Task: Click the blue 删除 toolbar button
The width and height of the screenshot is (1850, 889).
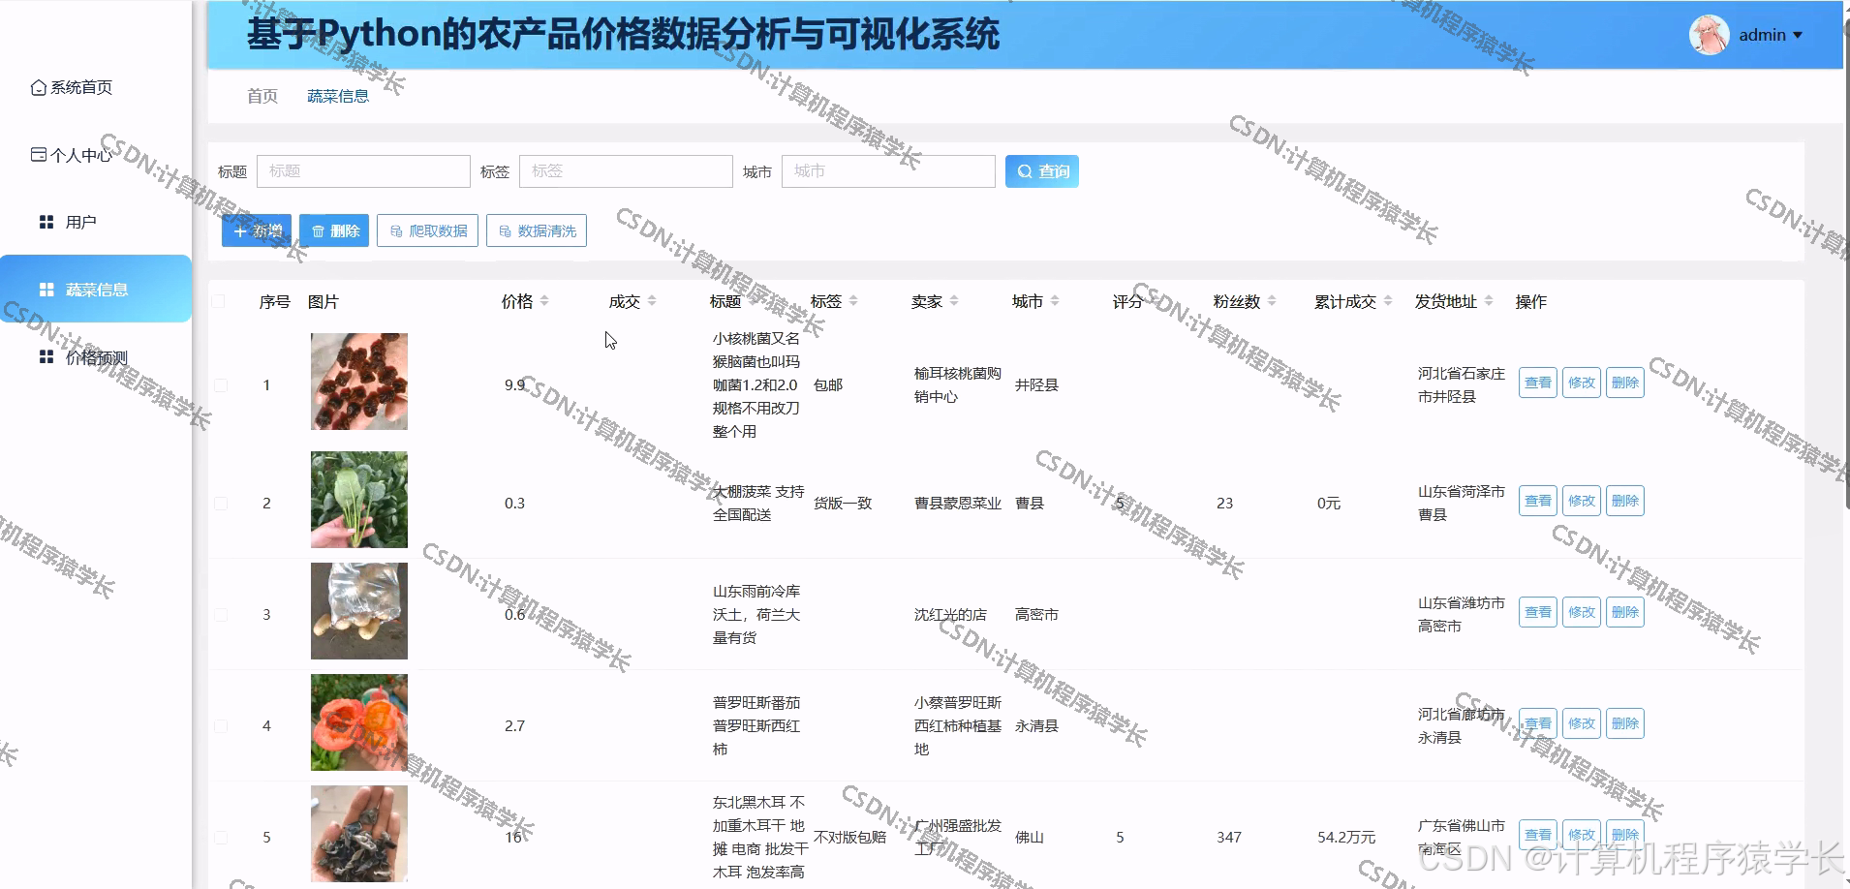Action: (x=334, y=230)
